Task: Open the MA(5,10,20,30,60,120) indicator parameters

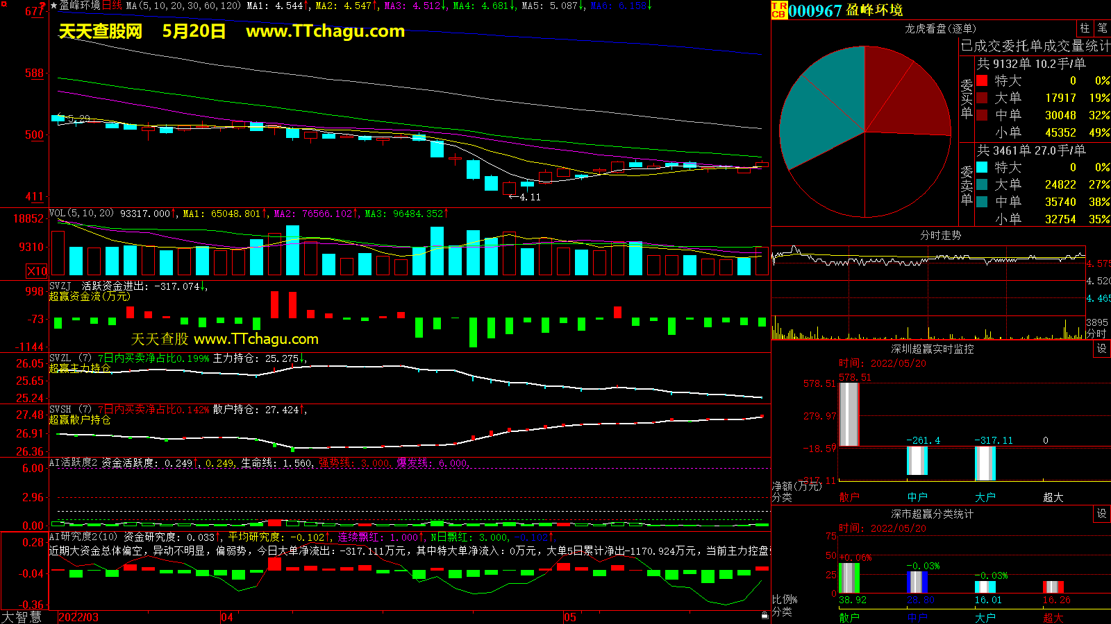Action: click(183, 6)
